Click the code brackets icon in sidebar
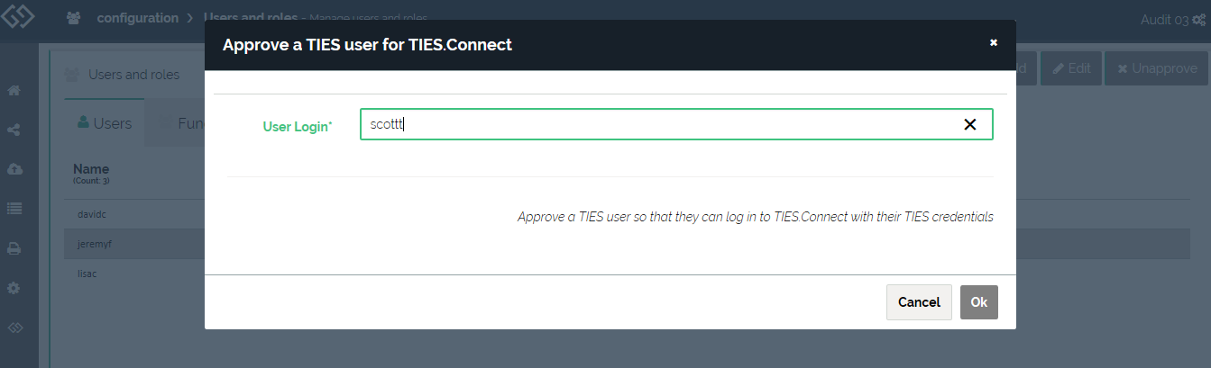 click(x=14, y=328)
